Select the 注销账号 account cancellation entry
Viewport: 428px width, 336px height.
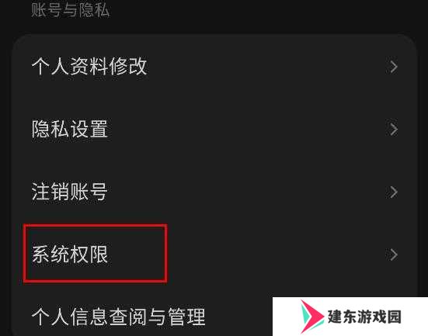[214, 192]
